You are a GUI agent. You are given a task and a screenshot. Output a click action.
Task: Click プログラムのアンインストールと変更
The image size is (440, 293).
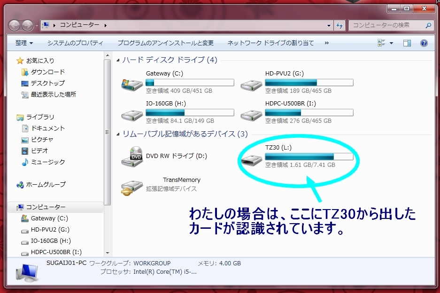[166, 43]
